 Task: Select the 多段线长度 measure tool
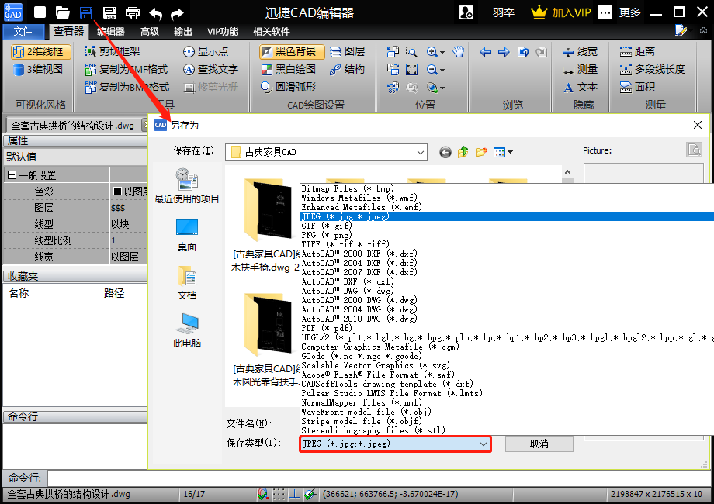point(652,69)
